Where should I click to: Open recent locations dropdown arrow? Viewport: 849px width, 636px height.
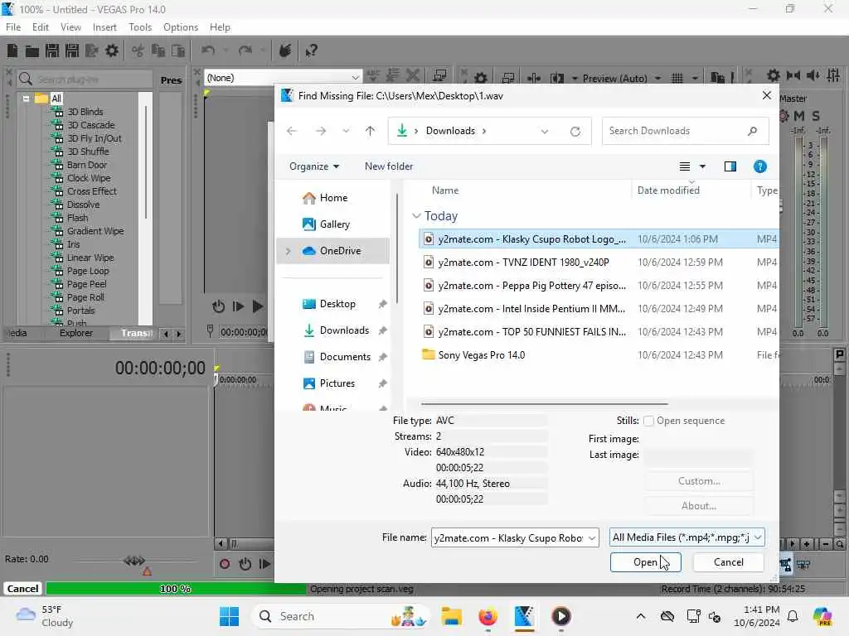pyautogui.click(x=346, y=131)
